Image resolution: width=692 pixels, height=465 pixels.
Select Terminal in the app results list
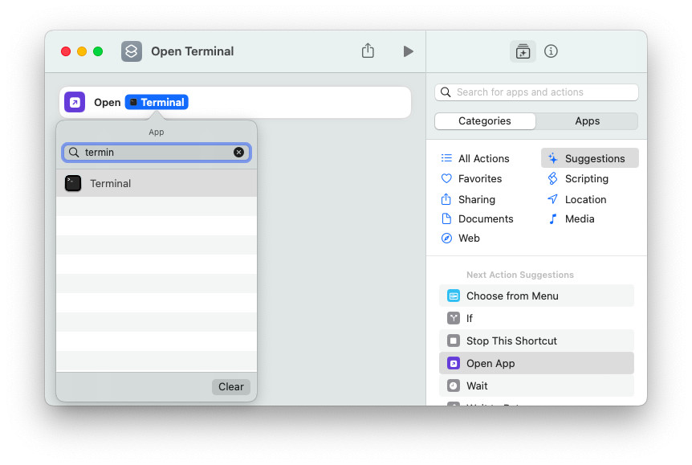click(157, 183)
